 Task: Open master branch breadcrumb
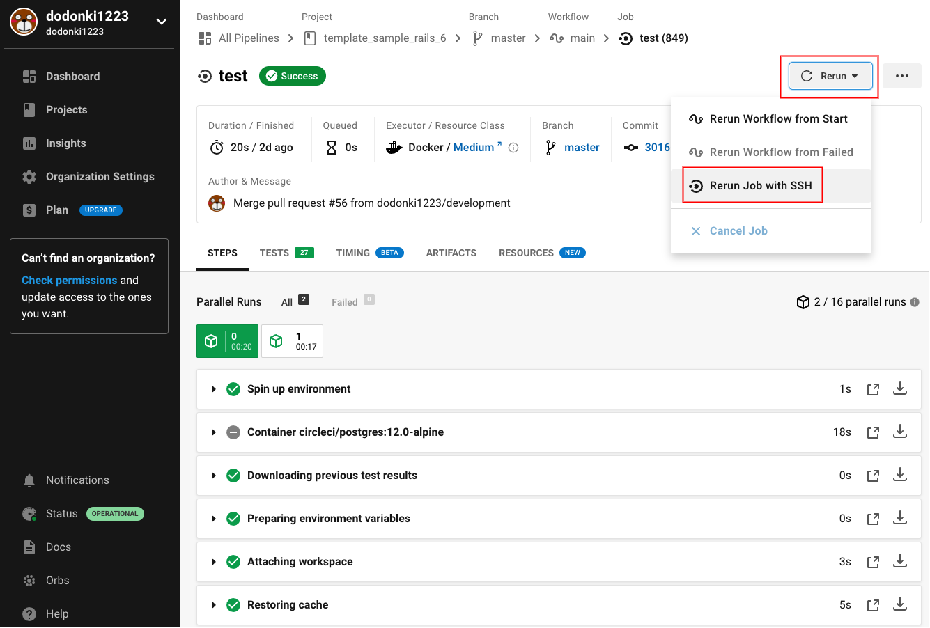pos(499,38)
